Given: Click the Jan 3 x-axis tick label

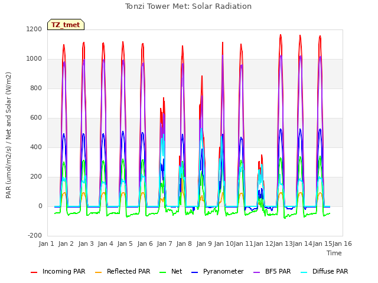Looking at the screenshot, I should tap(86, 243).
